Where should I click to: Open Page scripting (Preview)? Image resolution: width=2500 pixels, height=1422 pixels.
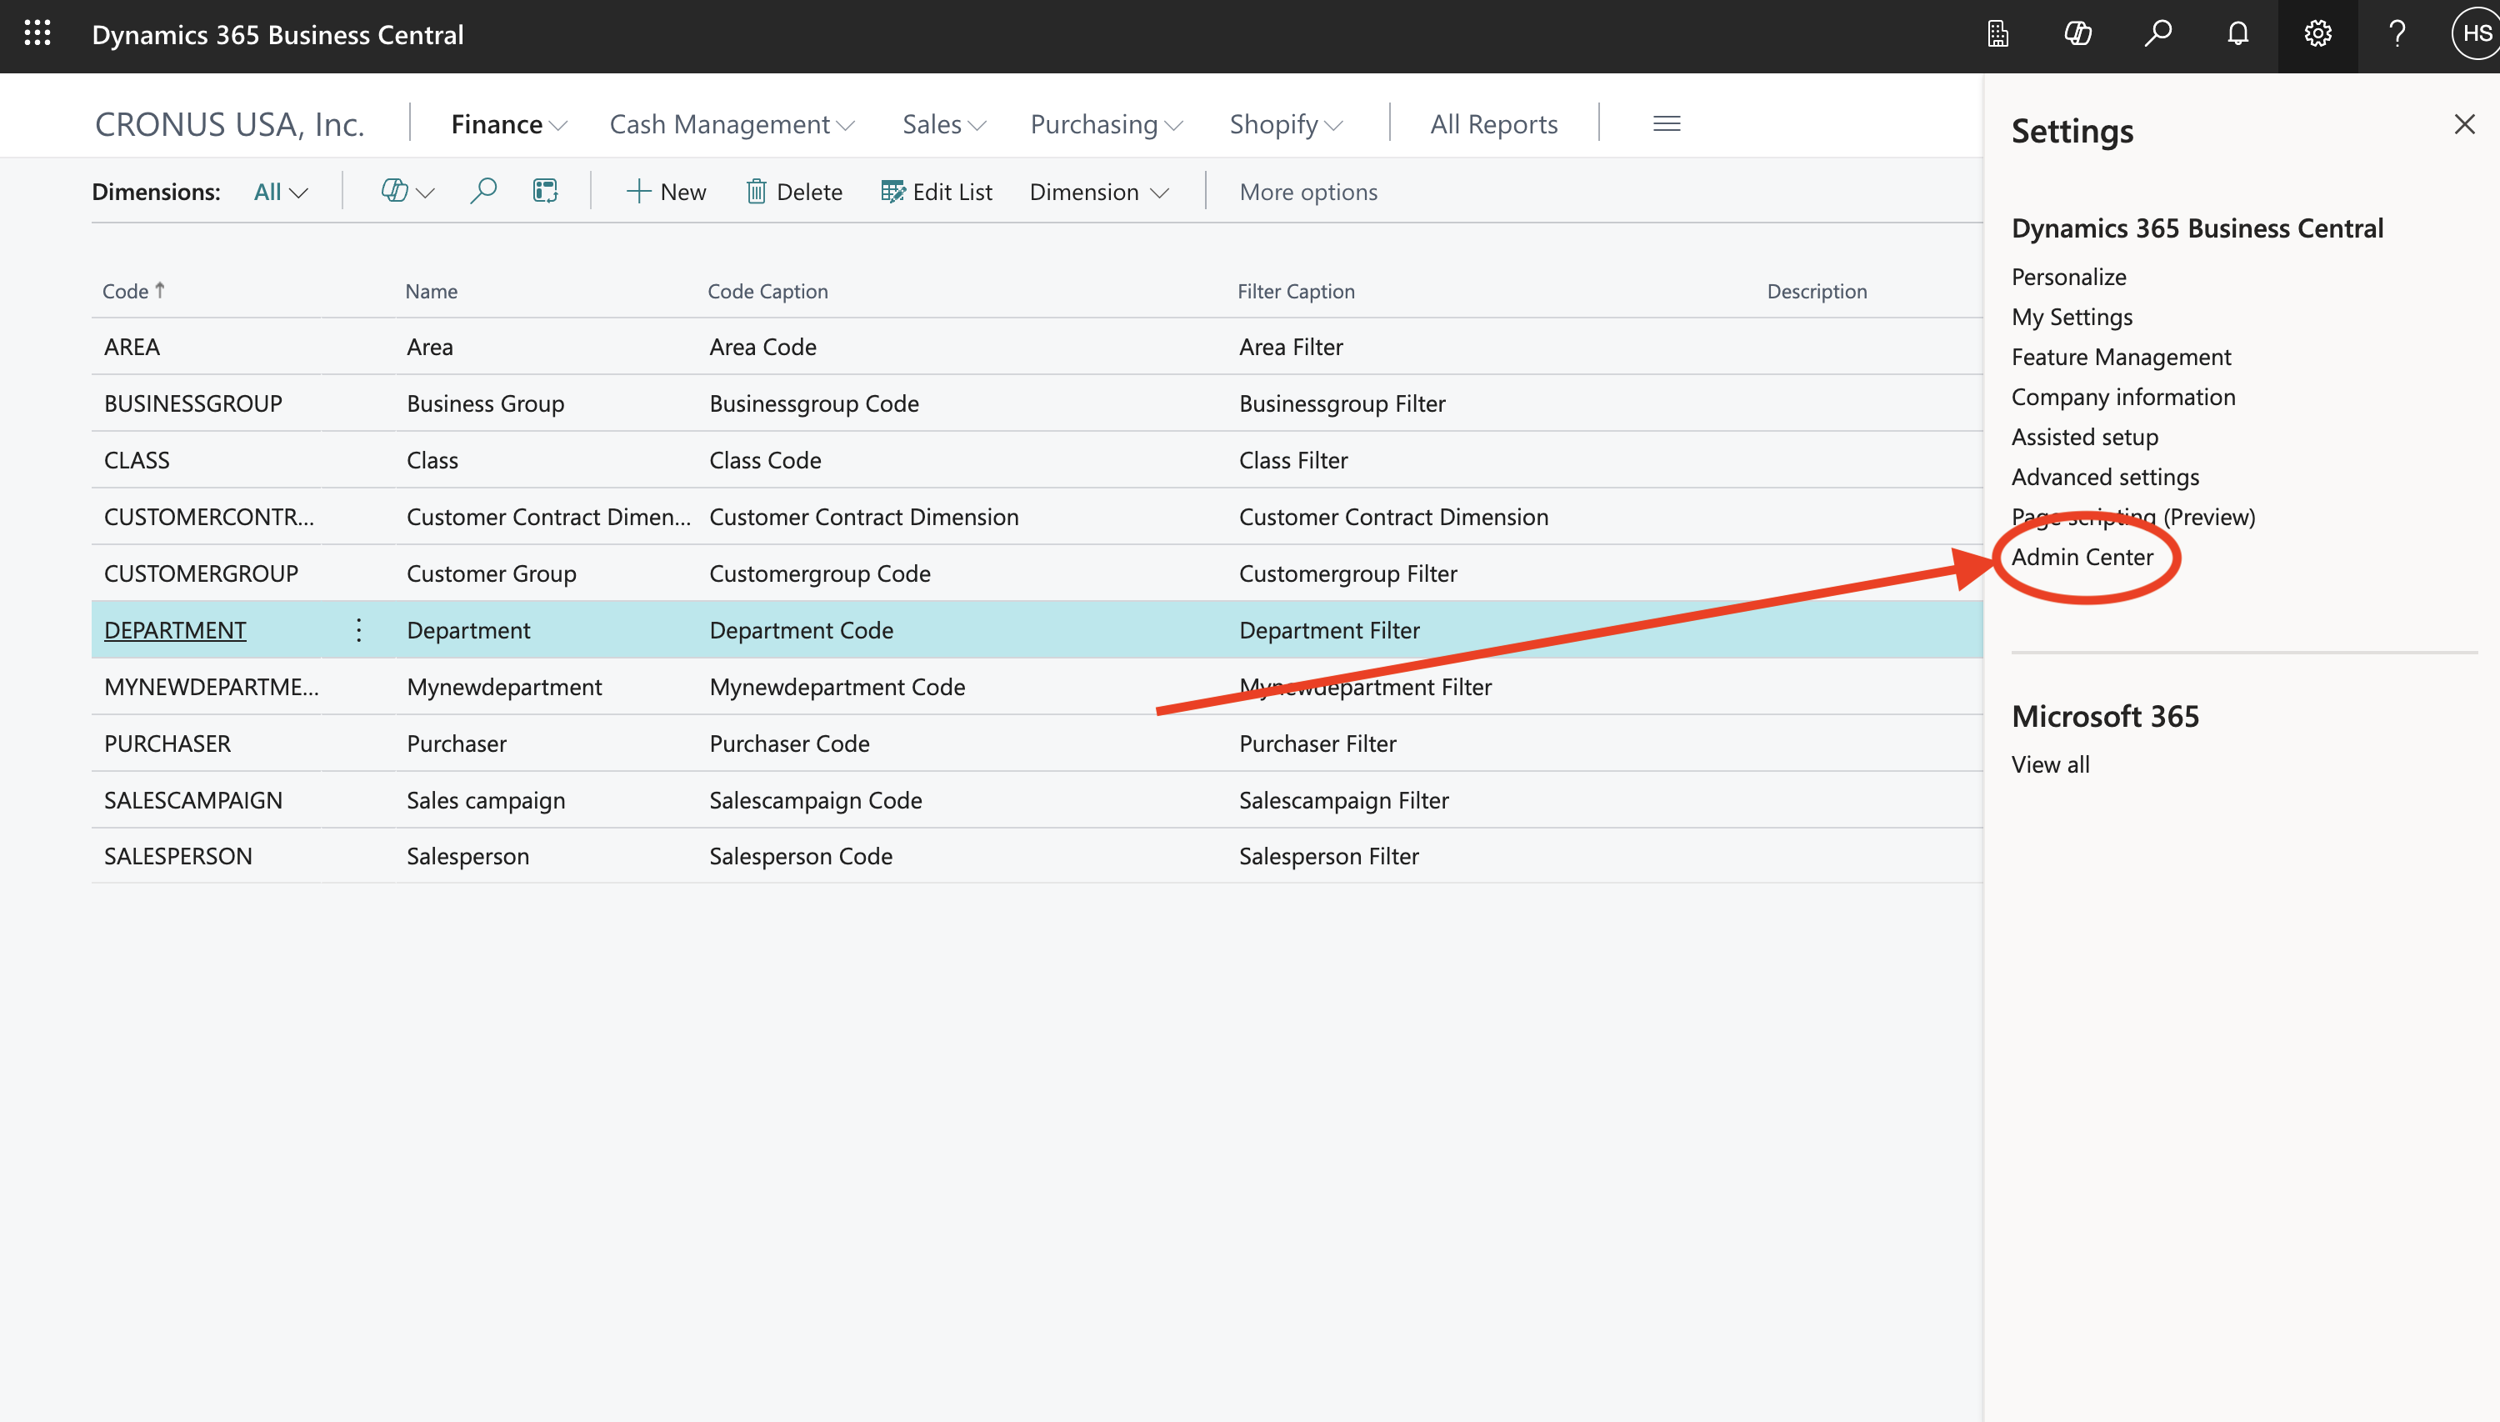(2133, 517)
